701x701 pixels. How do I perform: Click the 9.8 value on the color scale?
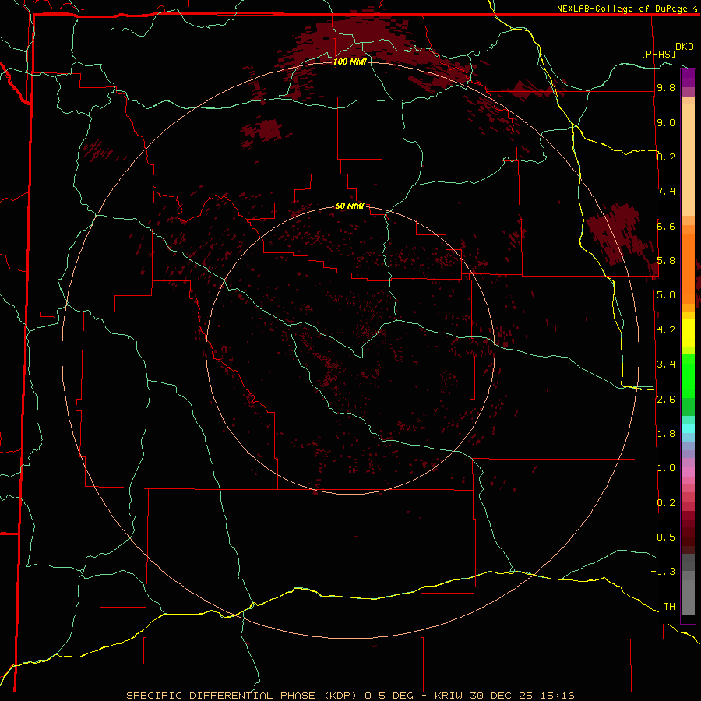click(666, 87)
